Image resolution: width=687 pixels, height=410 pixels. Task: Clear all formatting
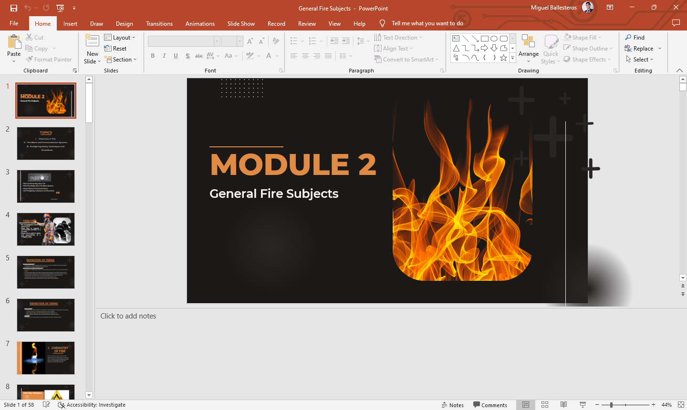[x=276, y=41]
